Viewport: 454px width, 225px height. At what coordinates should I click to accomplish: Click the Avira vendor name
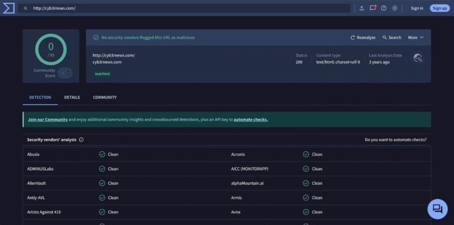[236, 213]
